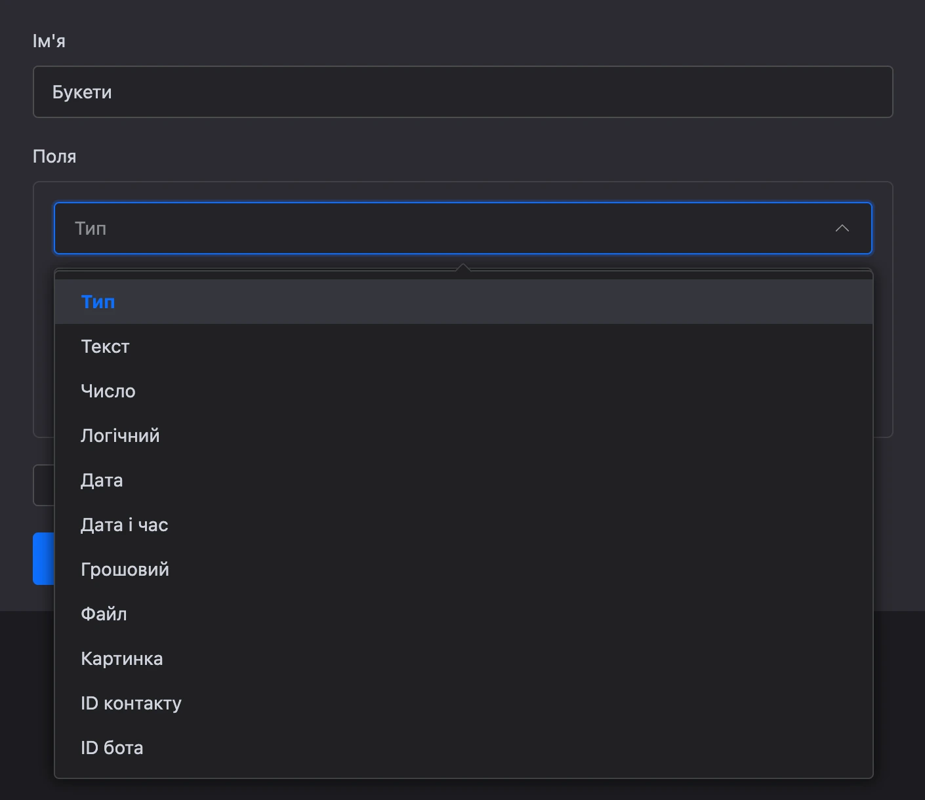Select the Дата і час option
This screenshot has height=800, width=925.
[x=464, y=525]
